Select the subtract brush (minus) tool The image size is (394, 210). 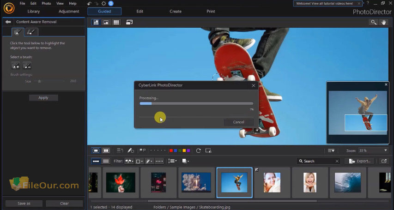point(27,66)
